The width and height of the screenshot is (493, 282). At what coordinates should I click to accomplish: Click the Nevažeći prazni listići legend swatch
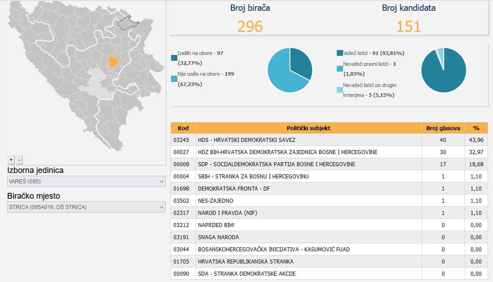pyautogui.click(x=340, y=68)
